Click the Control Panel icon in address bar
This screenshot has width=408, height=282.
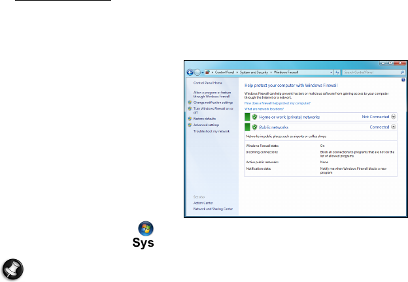207,72
